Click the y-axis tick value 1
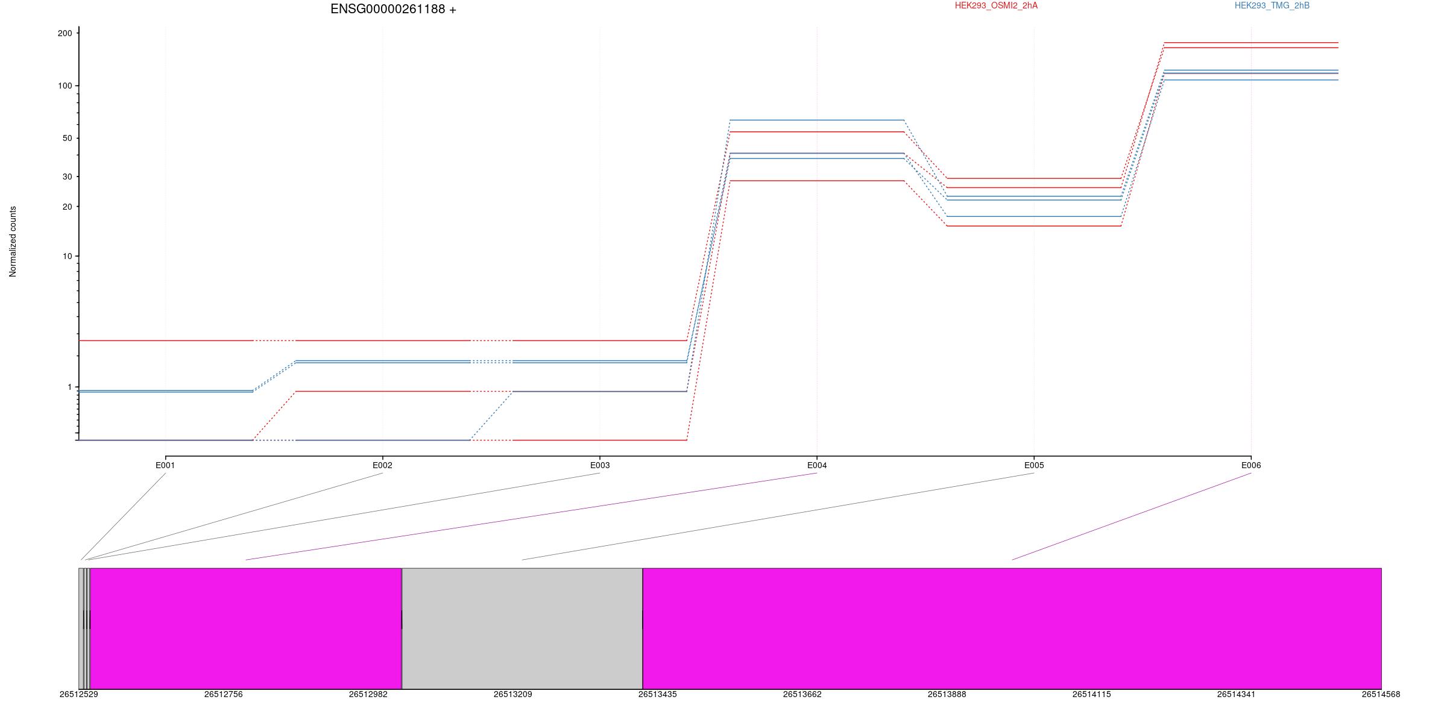1447x723 pixels. click(x=69, y=387)
